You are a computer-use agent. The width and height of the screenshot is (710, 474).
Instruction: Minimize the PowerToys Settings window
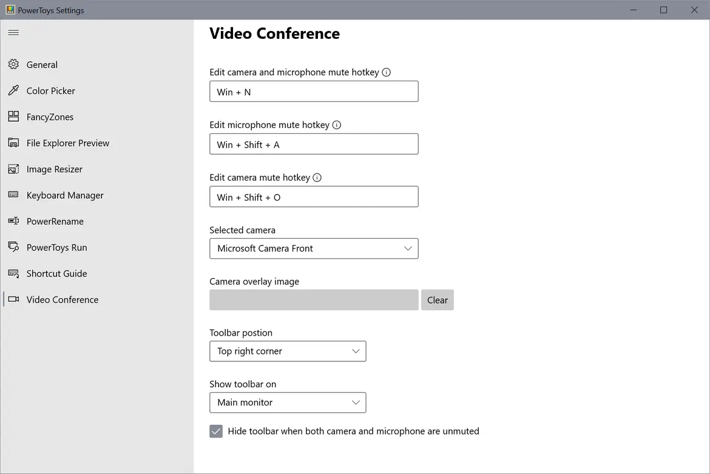(x=634, y=10)
